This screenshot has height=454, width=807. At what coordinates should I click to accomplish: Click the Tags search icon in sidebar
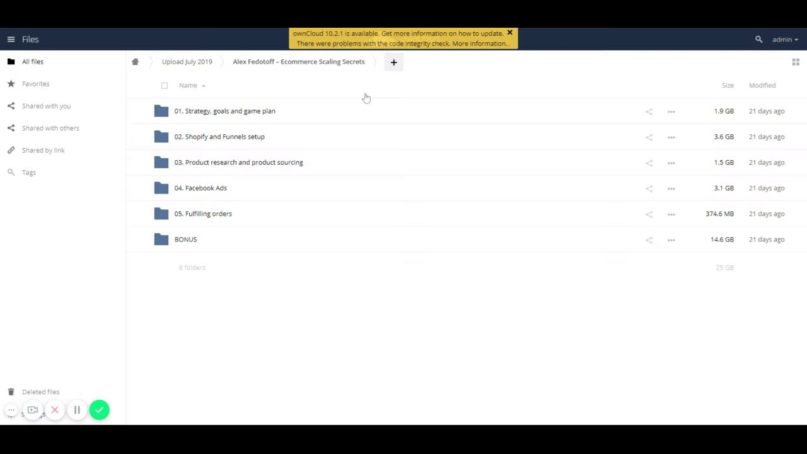(11, 172)
